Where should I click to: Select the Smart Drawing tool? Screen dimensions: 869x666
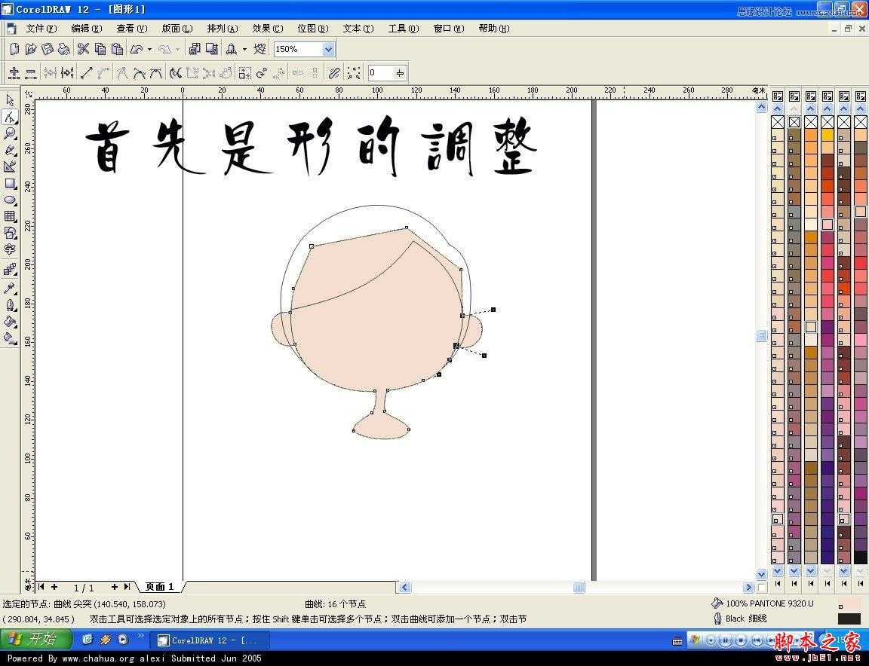tap(10, 166)
